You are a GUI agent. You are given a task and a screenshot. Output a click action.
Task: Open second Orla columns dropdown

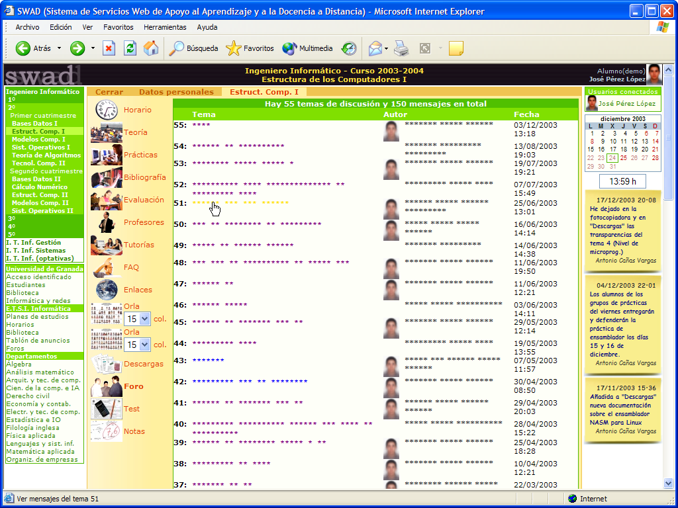click(145, 345)
